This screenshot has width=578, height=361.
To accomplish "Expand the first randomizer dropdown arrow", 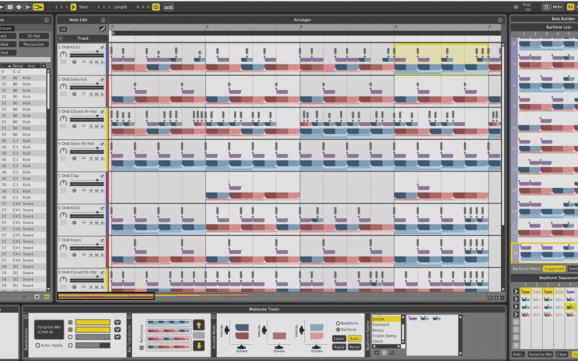I will tap(117, 323).
